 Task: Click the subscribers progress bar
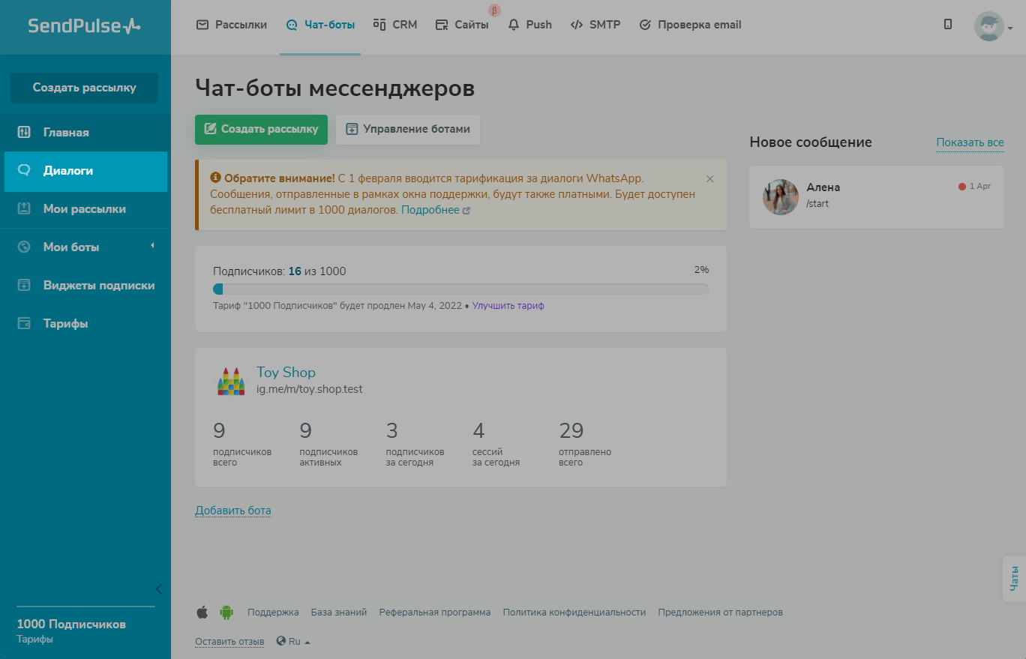point(460,289)
